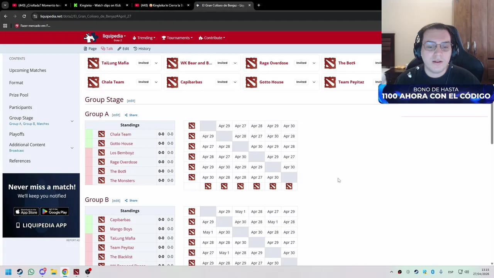Open the browser tab search dropdown

[5, 5]
